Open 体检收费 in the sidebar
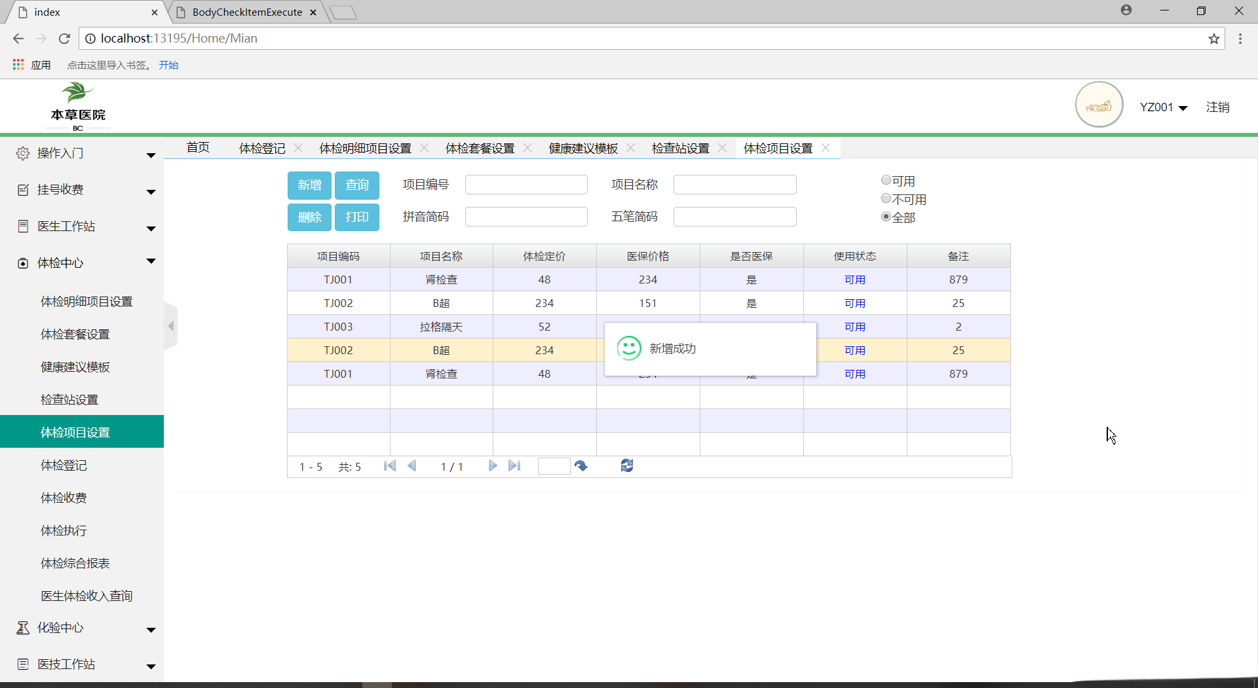This screenshot has width=1258, height=688. pos(64,498)
